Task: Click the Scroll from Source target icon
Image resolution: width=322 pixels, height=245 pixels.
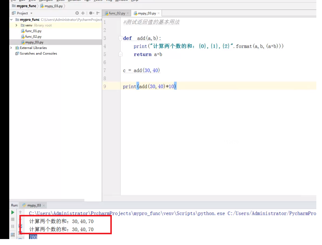Action: [x=77, y=13]
